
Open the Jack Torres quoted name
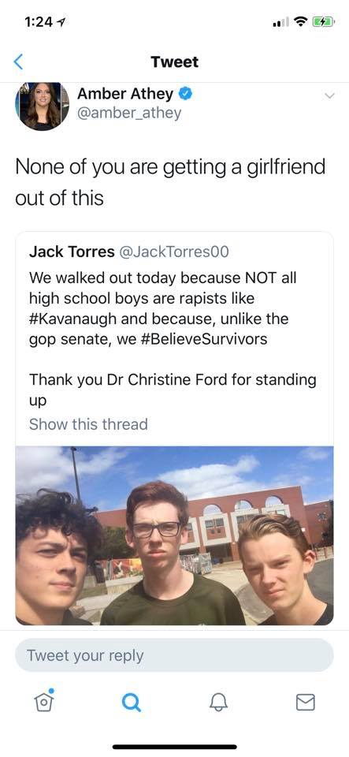point(72,252)
